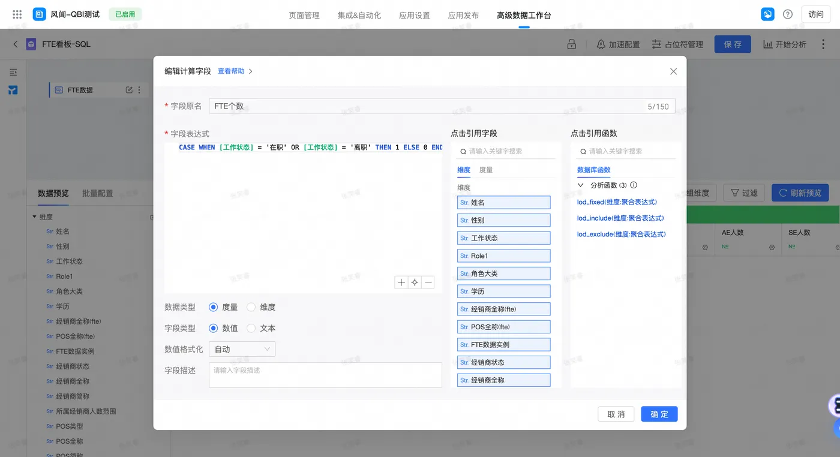Click the 访问 button
The width and height of the screenshot is (840, 457).
coord(816,14)
